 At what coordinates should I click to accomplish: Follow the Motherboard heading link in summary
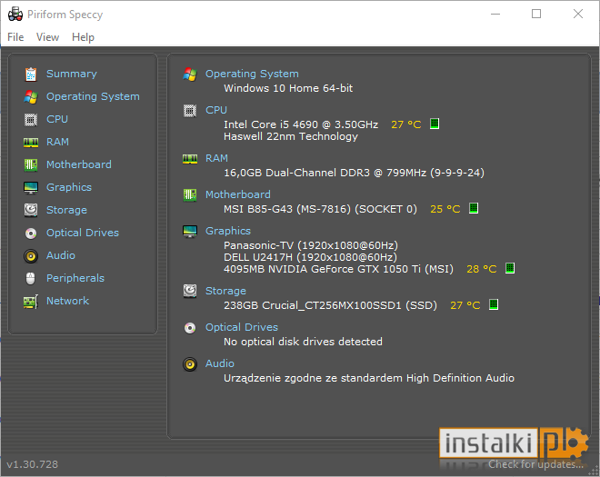238,194
